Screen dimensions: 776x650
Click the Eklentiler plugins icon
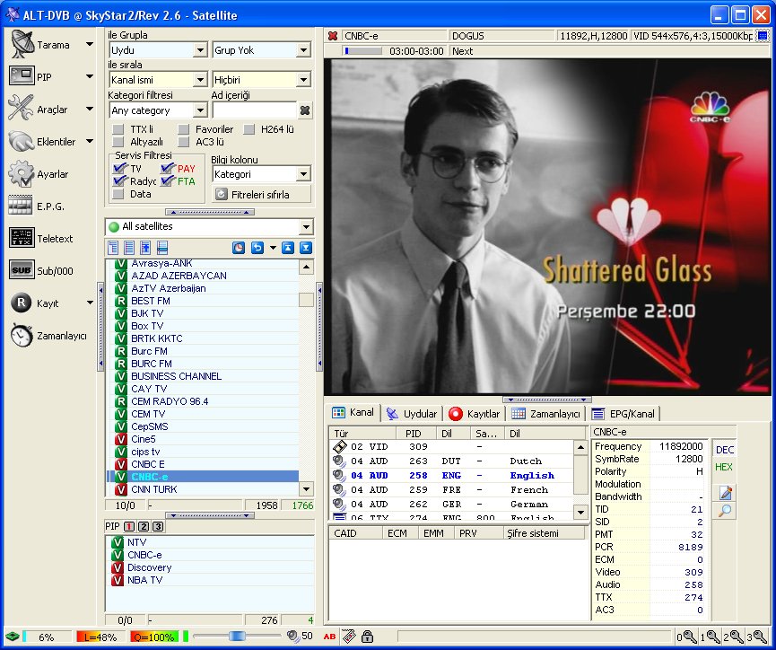click(x=22, y=141)
